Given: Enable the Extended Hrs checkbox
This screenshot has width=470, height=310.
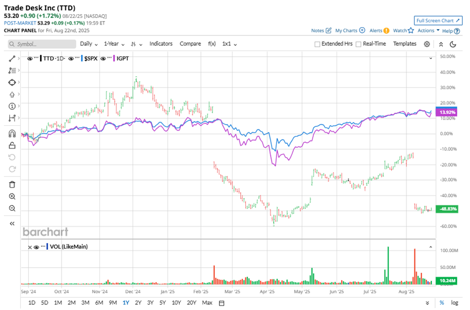Looking at the screenshot, I should 317,44.
